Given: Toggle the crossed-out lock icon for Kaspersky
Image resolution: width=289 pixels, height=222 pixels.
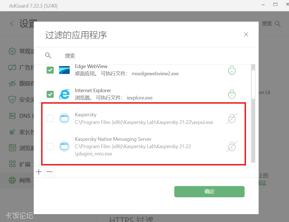Looking at the screenshot, I should [232, 119].
